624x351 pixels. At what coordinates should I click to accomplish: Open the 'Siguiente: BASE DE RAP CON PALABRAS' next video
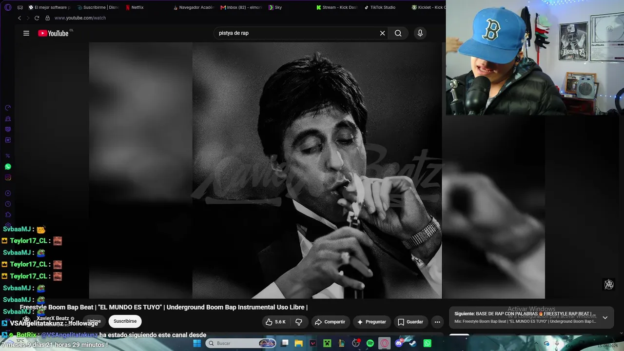pos(525,314)
